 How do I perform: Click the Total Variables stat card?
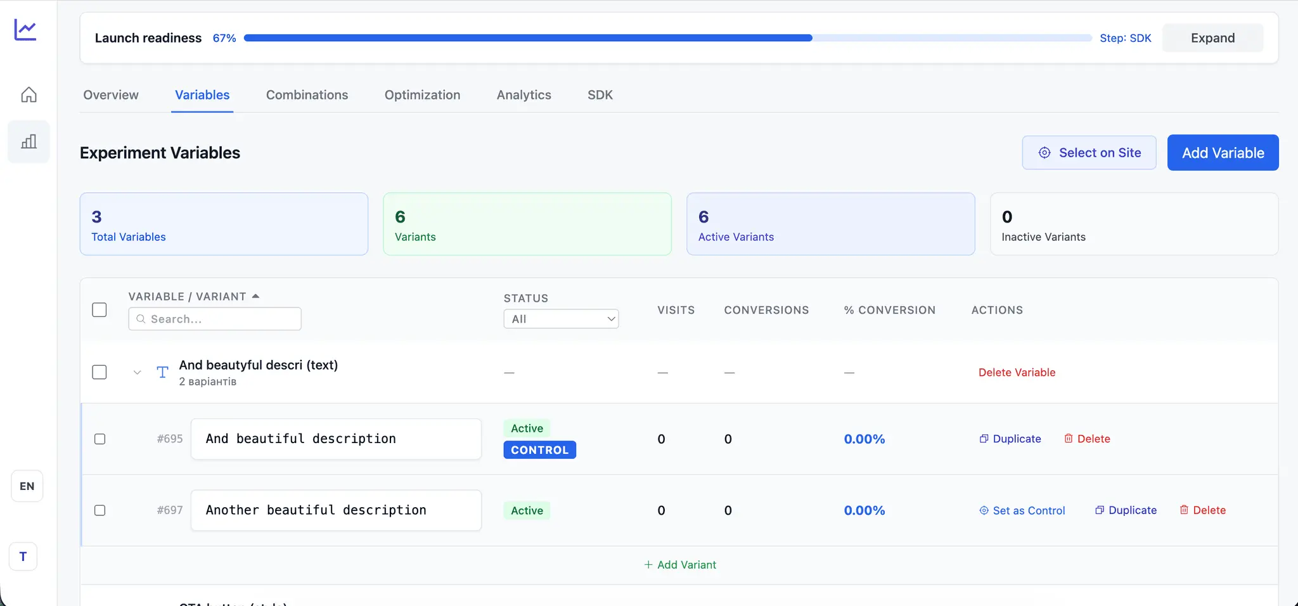224,224
